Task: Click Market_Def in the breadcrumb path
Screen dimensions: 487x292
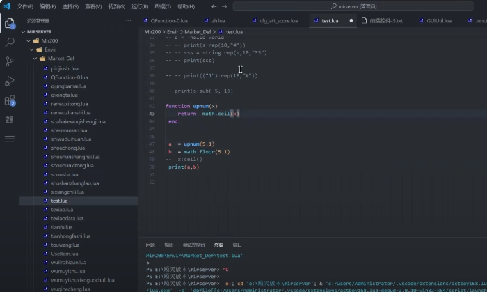Action: tap(198, 32)
